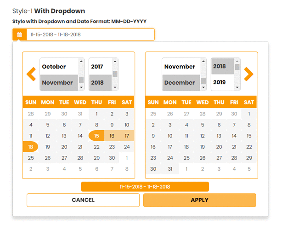Viewport: 282px width, 230px height.
Task: Click the calendar icon beside date input
Action: pyautogui.click(x=19, y=34)
